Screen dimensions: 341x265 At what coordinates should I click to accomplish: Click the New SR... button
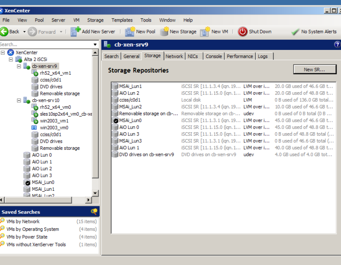click(x=314, y=70)
